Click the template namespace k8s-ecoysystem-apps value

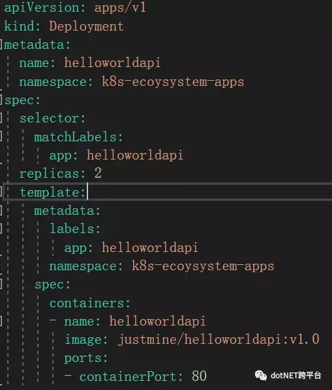point(203,266)
